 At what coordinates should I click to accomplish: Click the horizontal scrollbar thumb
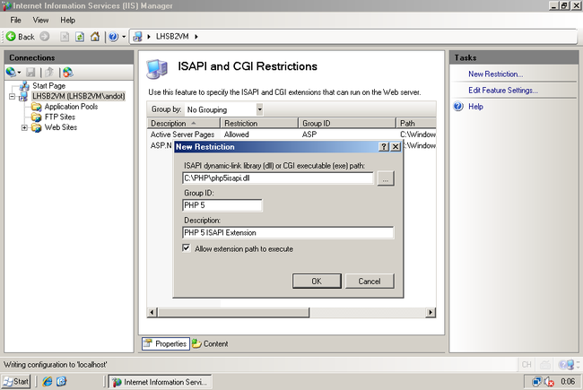[x=233, y=312]
